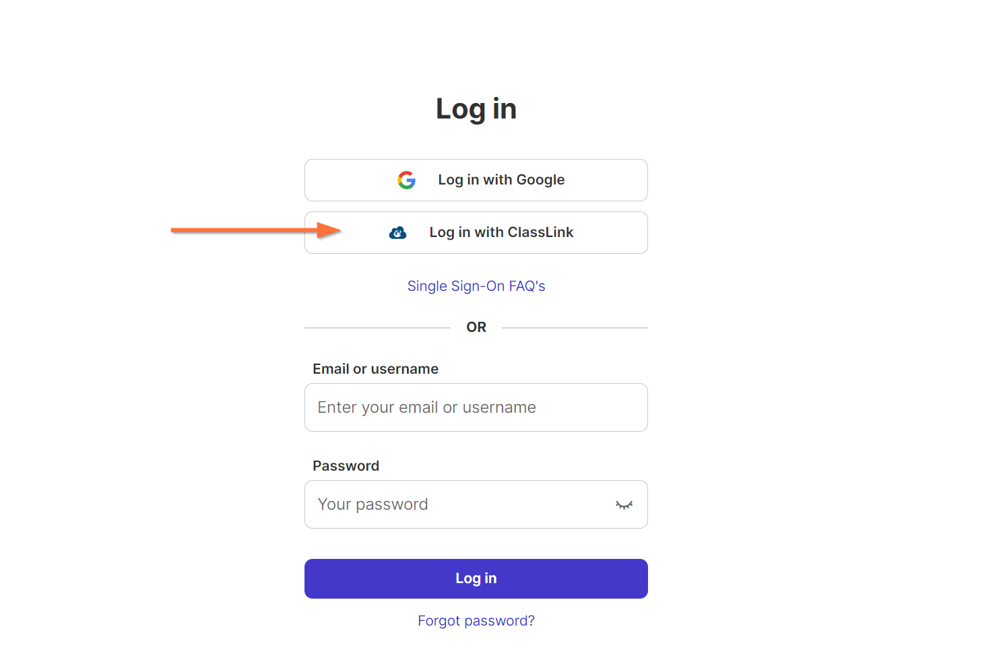Click the "Log in with ClassLink" text

click(502, 232)
